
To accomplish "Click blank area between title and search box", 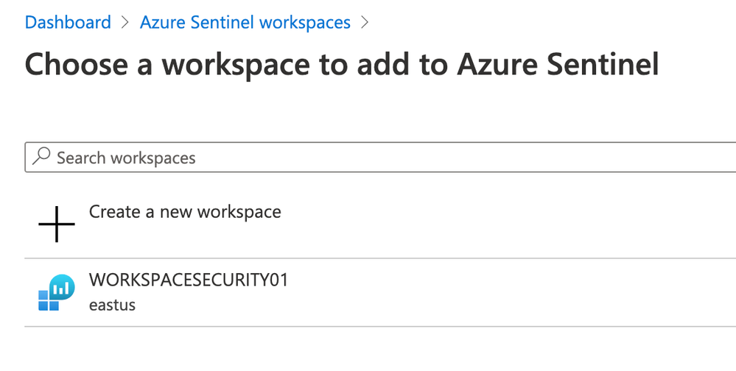I will point(368,110).
